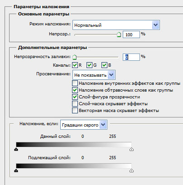Open the Наложение, если dropdown
Image resolution: width=183 pixels, height=185 pixels.
click(x=84, y=125)
